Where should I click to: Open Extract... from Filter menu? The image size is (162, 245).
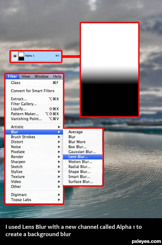click(x=34, y=99)
